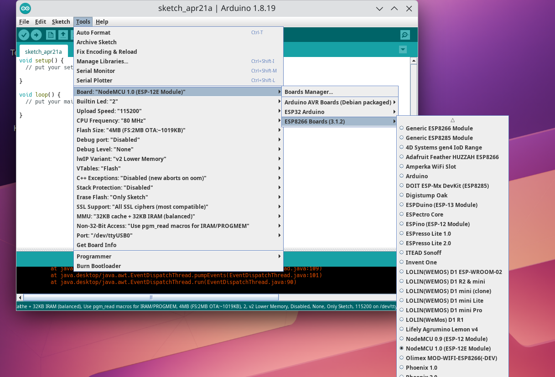Click the Verify checkmark toolbar icon

pyautogui.click(x=24, y=35)
